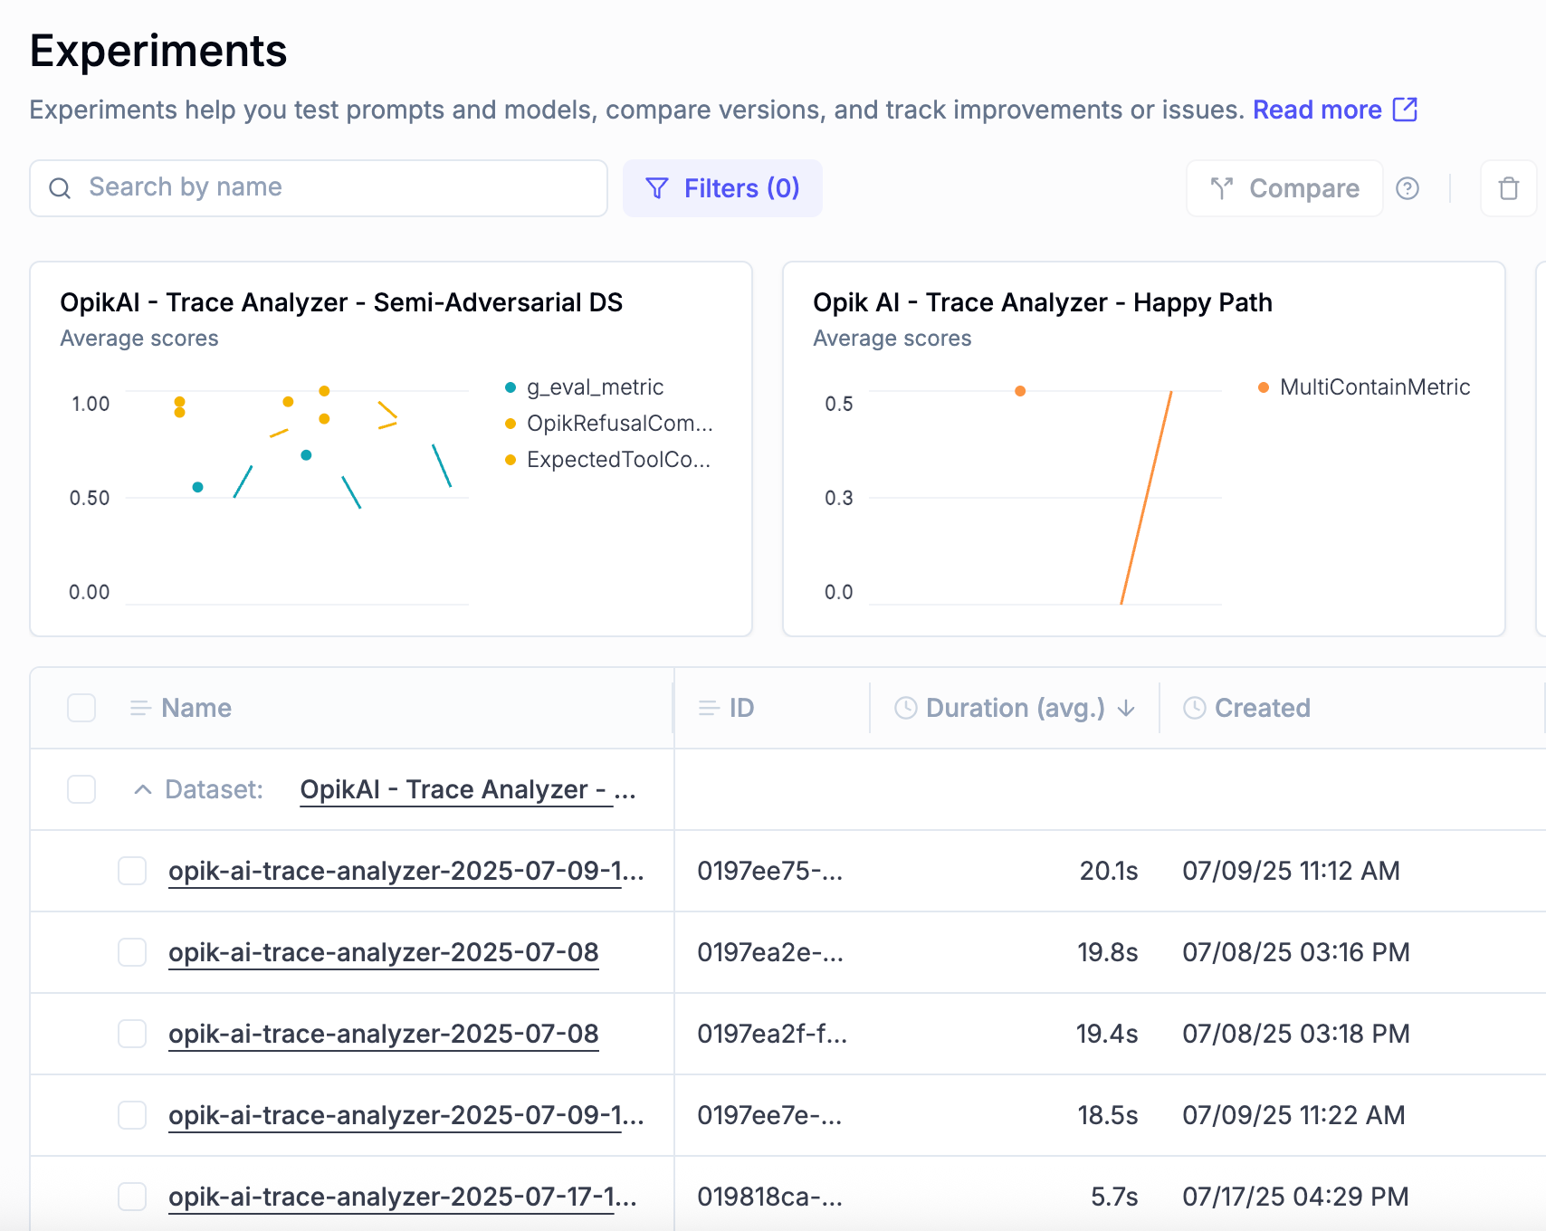Click the sort arrow on Duration (avg.)
Viewport: 1546px width, 1231px height.
1127,709
